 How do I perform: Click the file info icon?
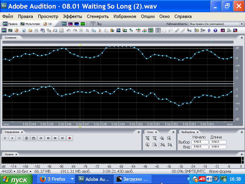coord(55,30)
